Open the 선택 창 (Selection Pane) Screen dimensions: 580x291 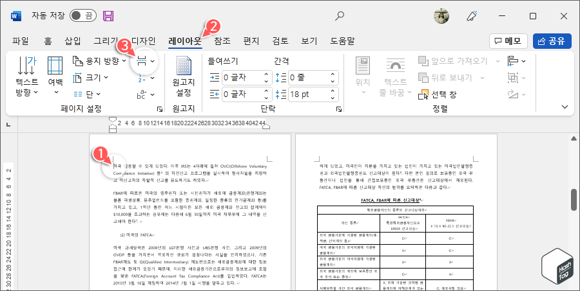click(437, 94)
